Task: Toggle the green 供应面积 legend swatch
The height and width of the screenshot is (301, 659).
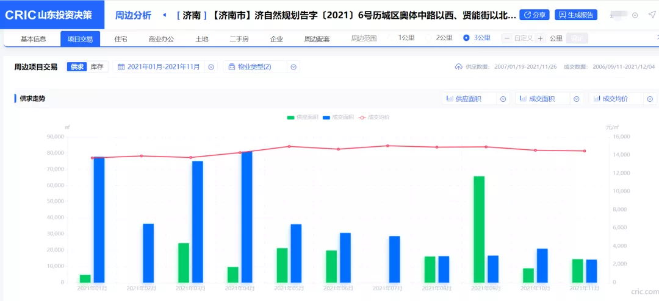Action: click(x=291, y=117)
